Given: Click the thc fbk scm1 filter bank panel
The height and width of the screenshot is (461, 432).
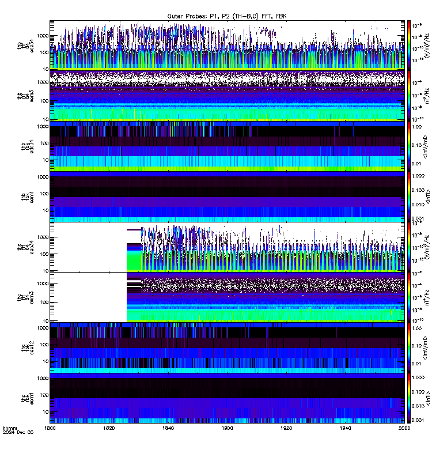Looking at the screenshot, I should click(227, 398).
